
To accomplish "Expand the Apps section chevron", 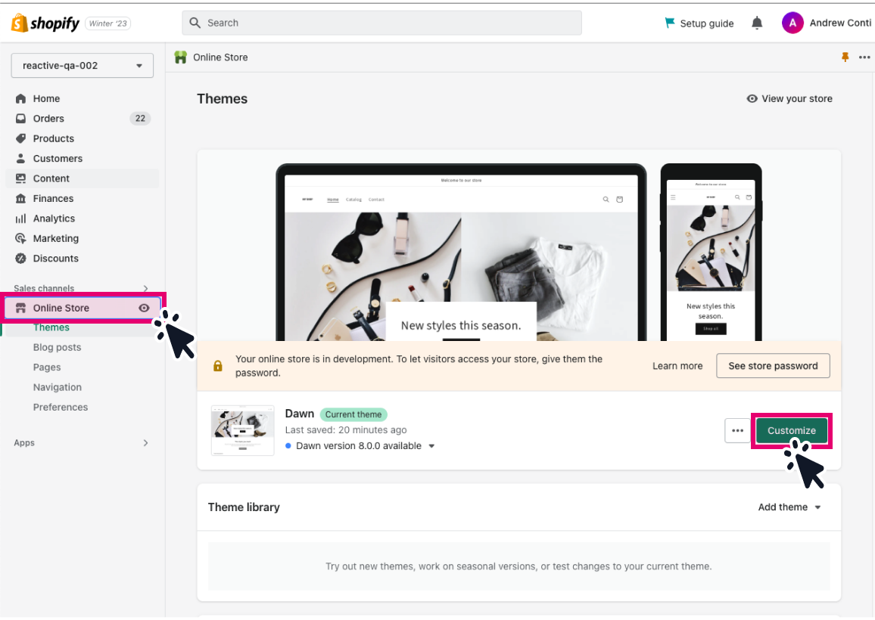I will [x=145, y=443].
